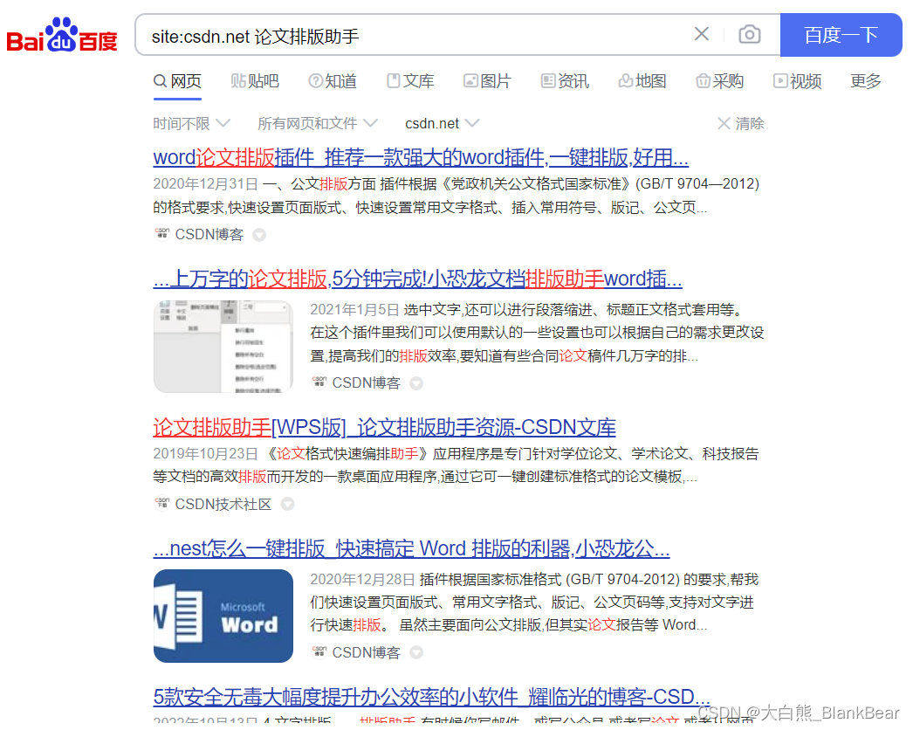Click the 2020年12月31日 snippet text

tap(456, 196)
